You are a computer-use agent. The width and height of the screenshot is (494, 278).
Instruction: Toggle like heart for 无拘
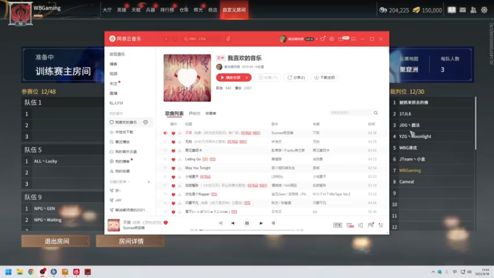tap(174, 142)
